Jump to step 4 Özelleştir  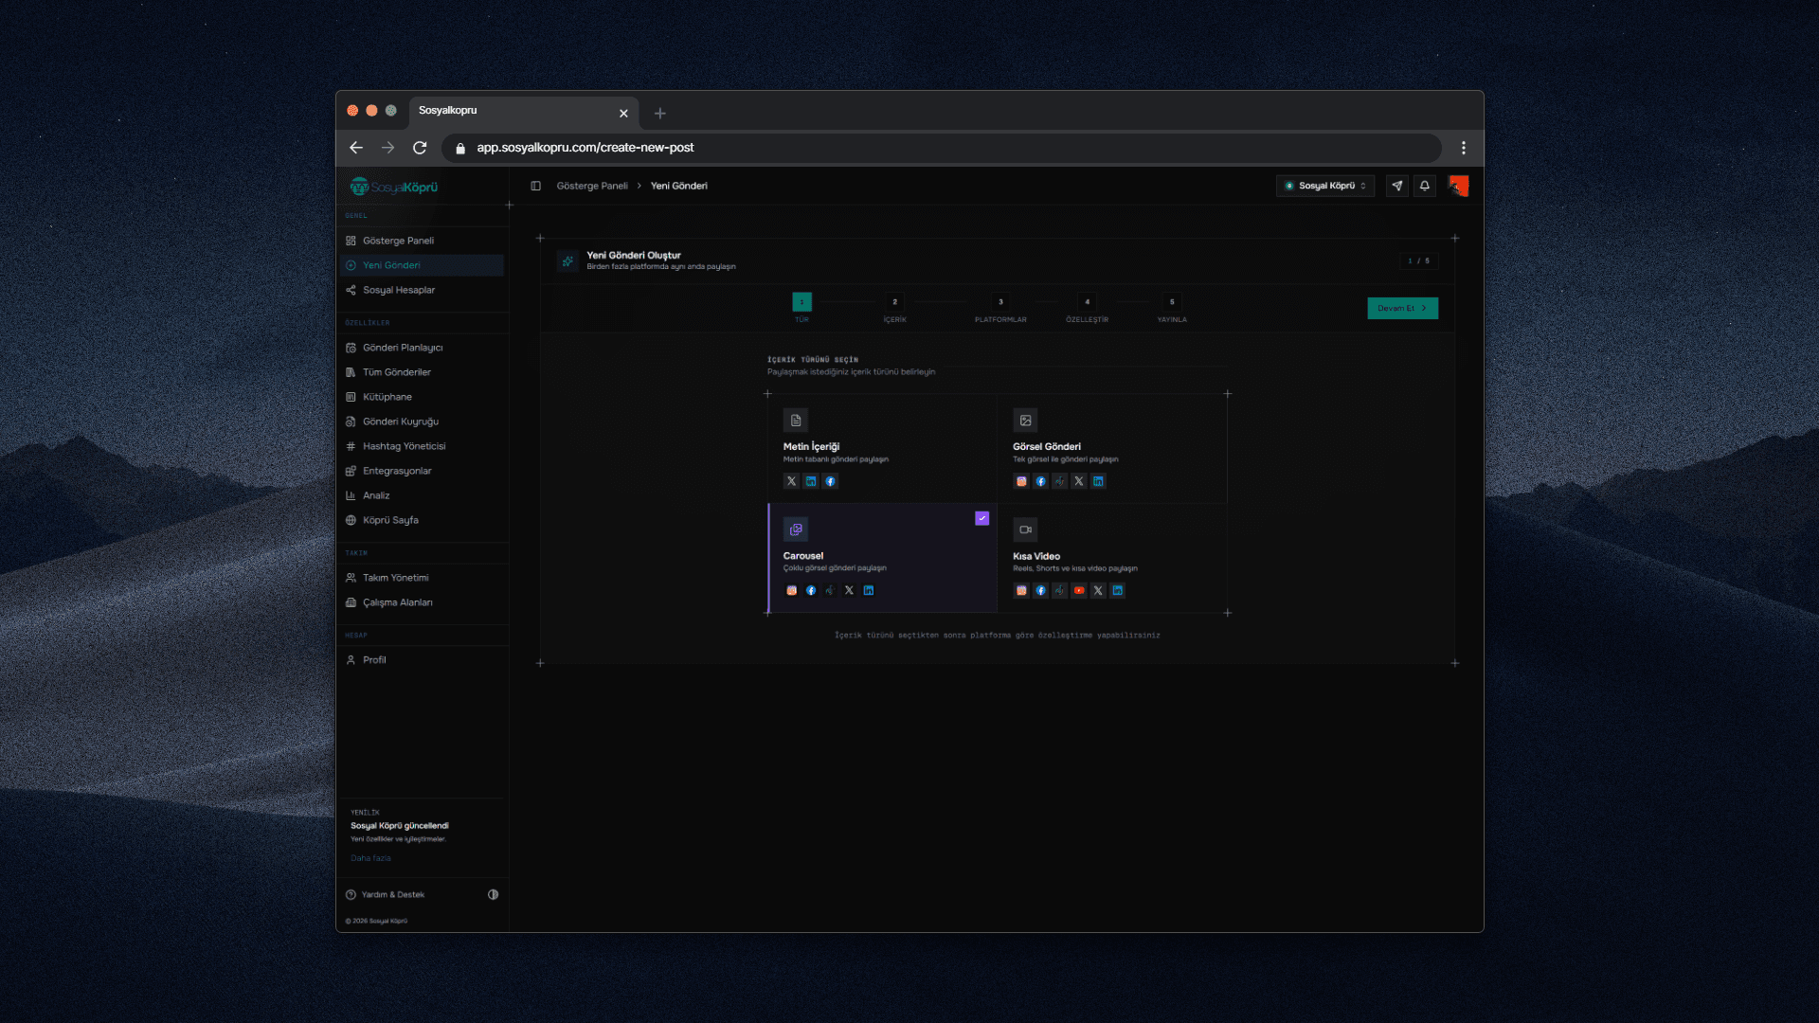[1087, 308]
